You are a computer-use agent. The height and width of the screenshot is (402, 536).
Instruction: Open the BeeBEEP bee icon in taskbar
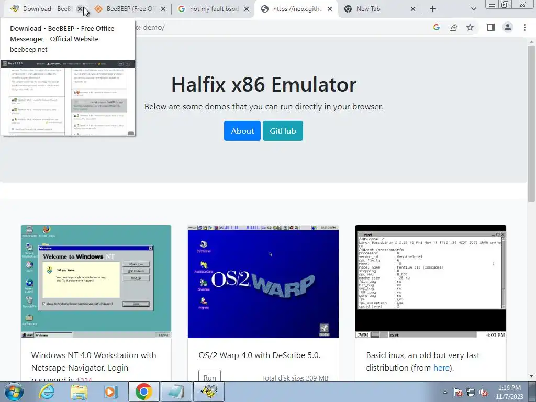coord(209,392)
